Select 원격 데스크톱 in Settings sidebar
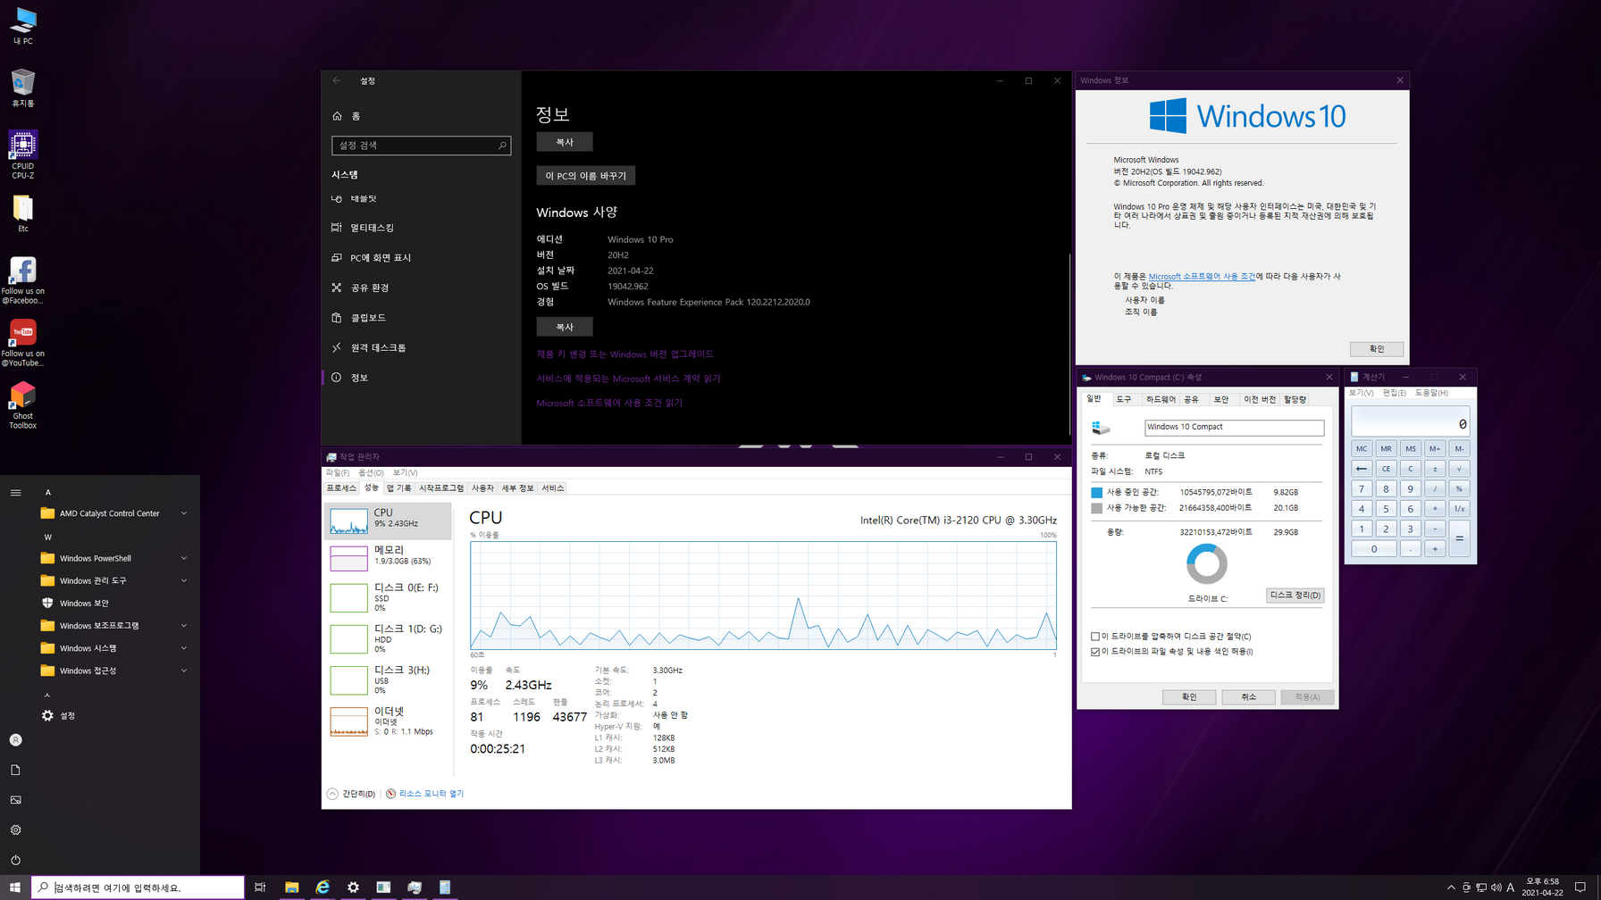The image size is (1601, 900). (x=421, y=347)
